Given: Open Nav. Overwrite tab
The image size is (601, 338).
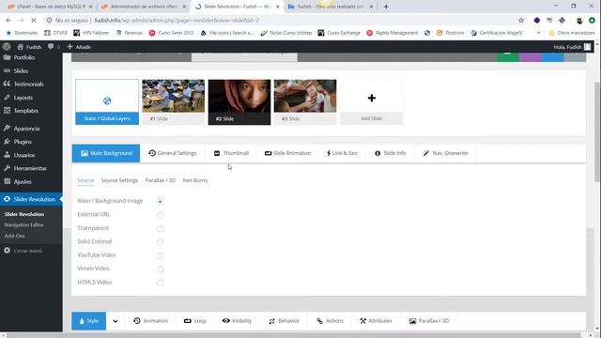Looking at the screenshot, I should point(445,153).
